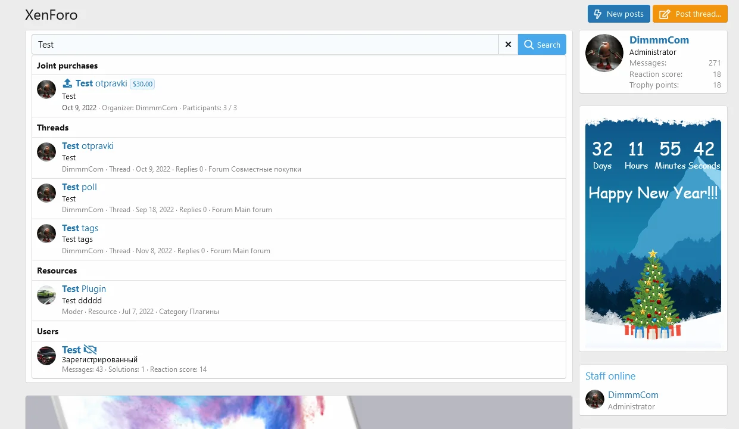Click the Staff online heading
This screenshot has height=429, width=739.
point(610,376)
